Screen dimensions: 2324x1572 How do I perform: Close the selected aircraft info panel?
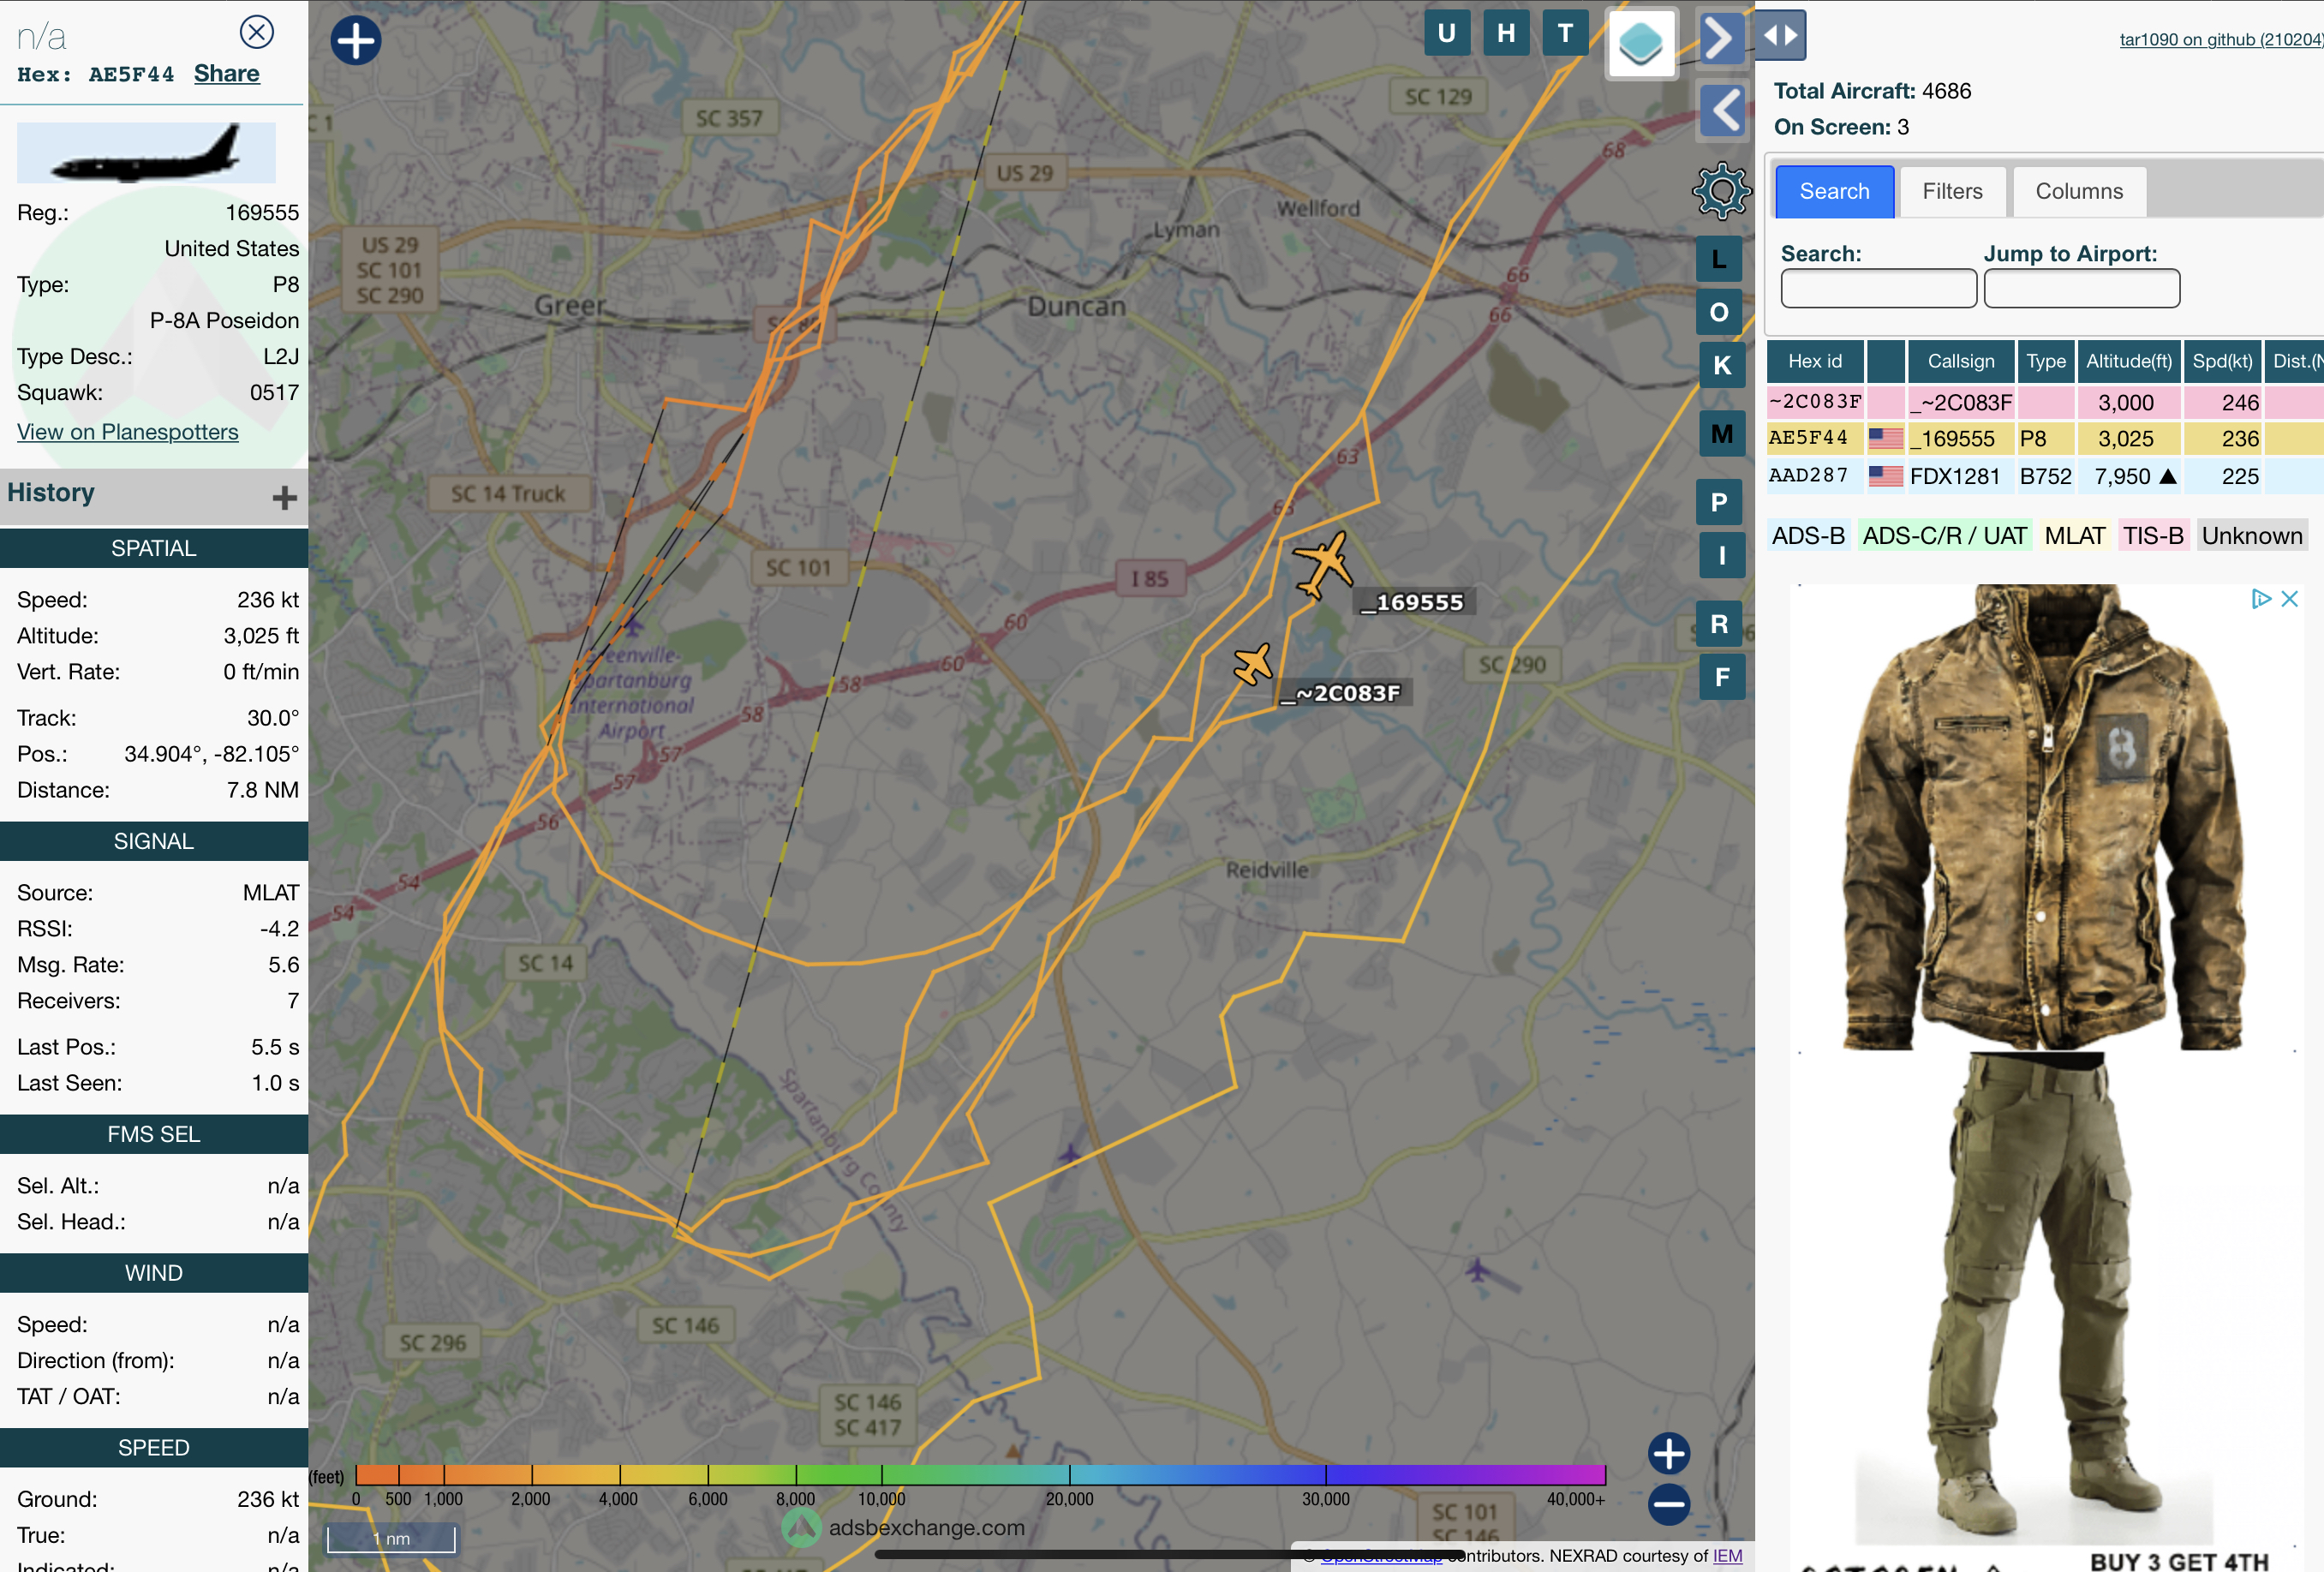(257, 32)
